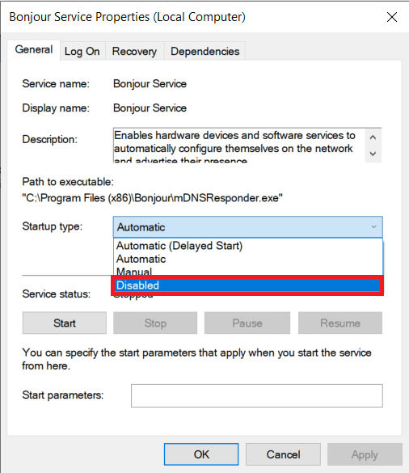Image resolution: width=409 pixels, height=473 pixels.
Task: Open the Recovery tab
Action: [134, 52]
